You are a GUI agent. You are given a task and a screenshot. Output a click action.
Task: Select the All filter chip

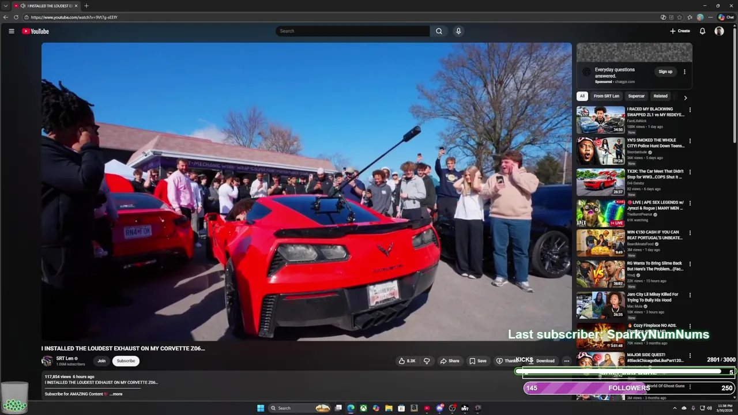coord(582,96)
